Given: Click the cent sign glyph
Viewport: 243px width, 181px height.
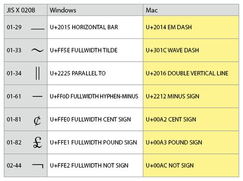Looking at the screenshot, I should [x=37, y=121].
